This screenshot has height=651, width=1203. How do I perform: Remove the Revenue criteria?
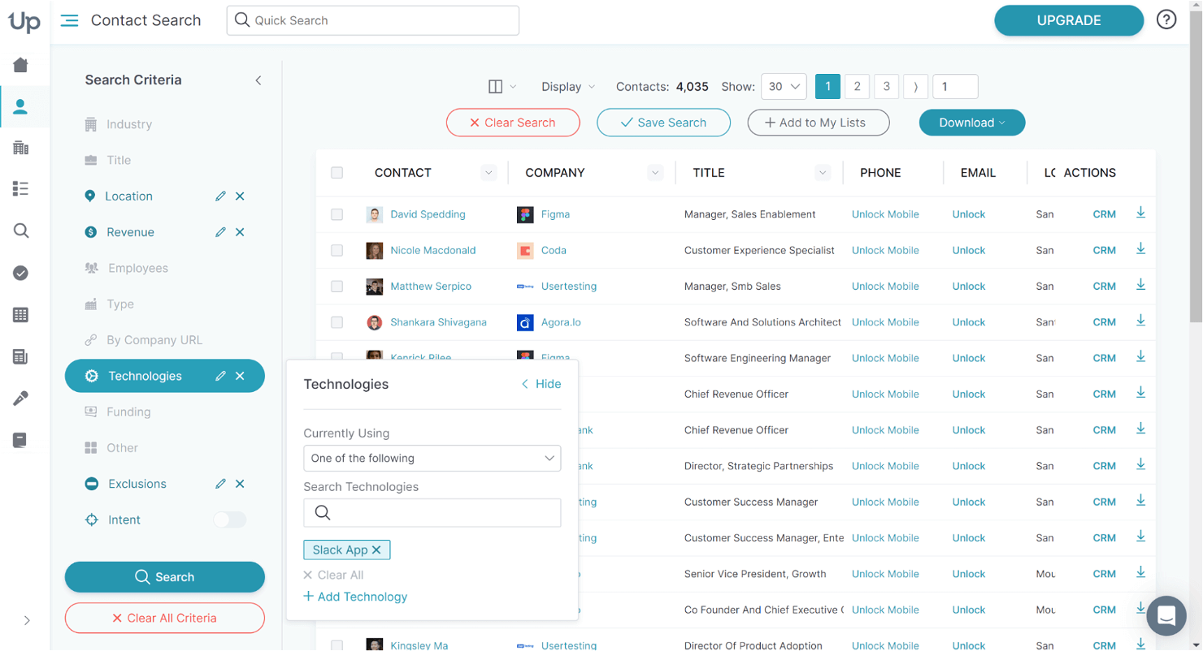point(240,232)
